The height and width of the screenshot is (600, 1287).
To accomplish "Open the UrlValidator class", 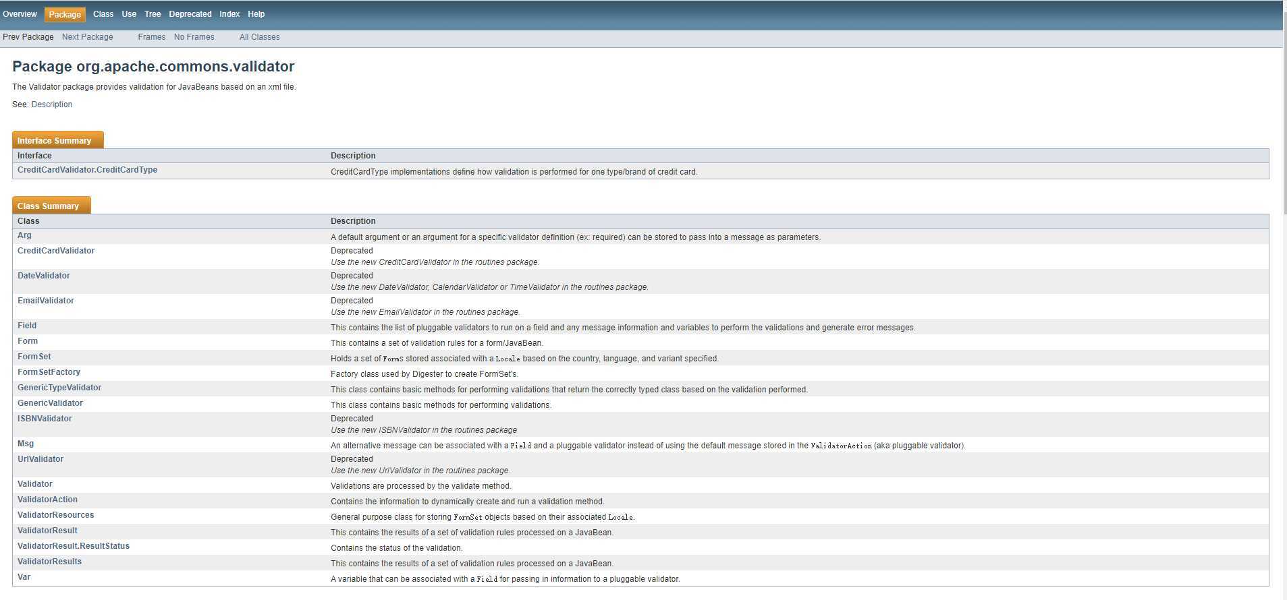I will pos(40,459).
